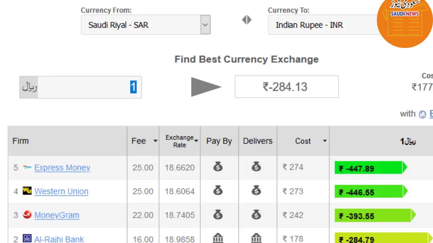Screen dimensions: 433x243
Task: Click exchange rate 18.6620
Action: click(180, 167)
